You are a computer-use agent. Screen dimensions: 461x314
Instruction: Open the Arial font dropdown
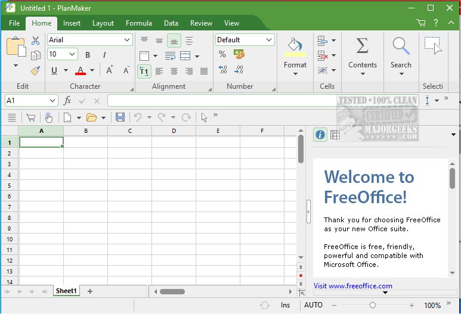[x=126, y=40]
